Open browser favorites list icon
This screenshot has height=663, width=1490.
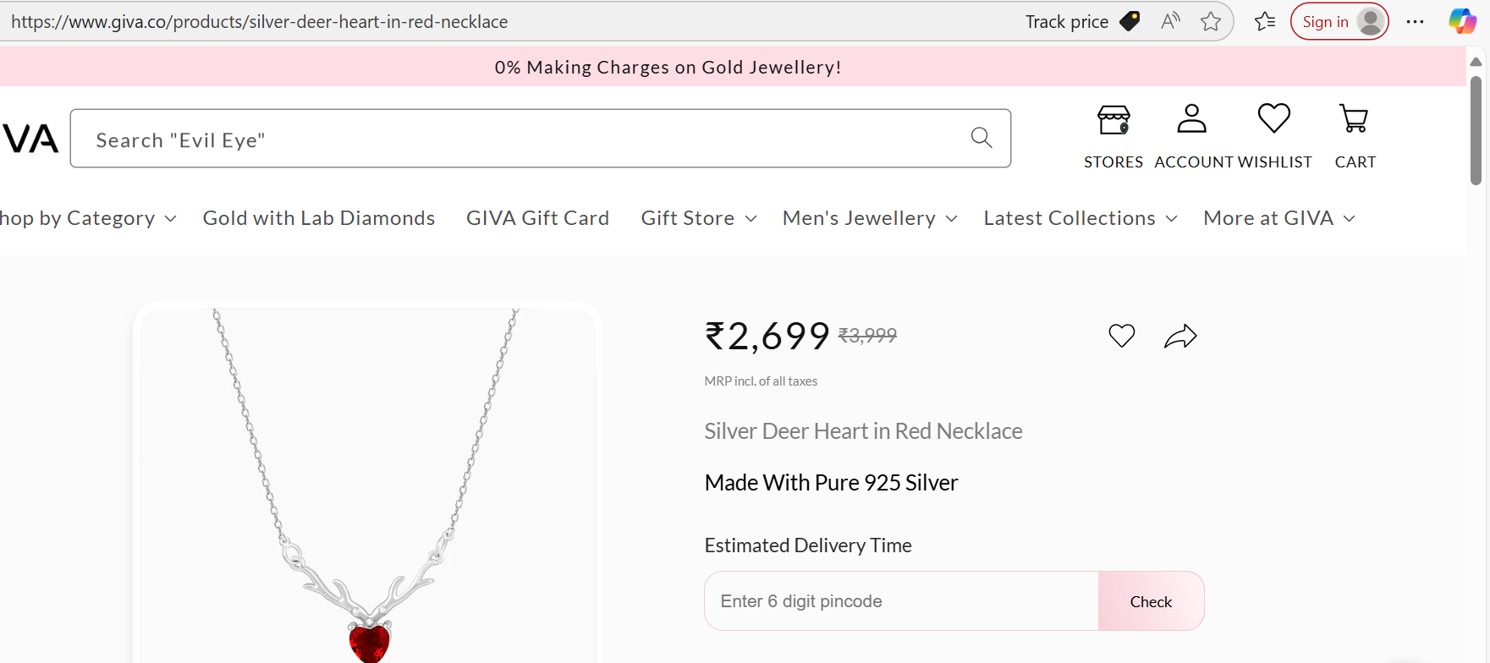pos(1265,21)
